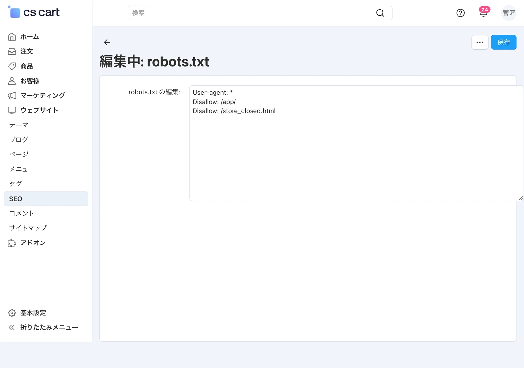Click the Customers person icon
The height and width of the screenshot is (368, 524).
12,81
